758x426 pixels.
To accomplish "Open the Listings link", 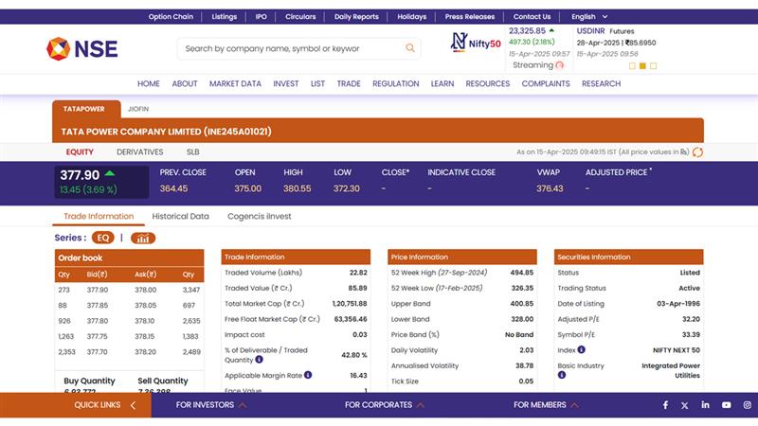I will [x=225, y=16].
